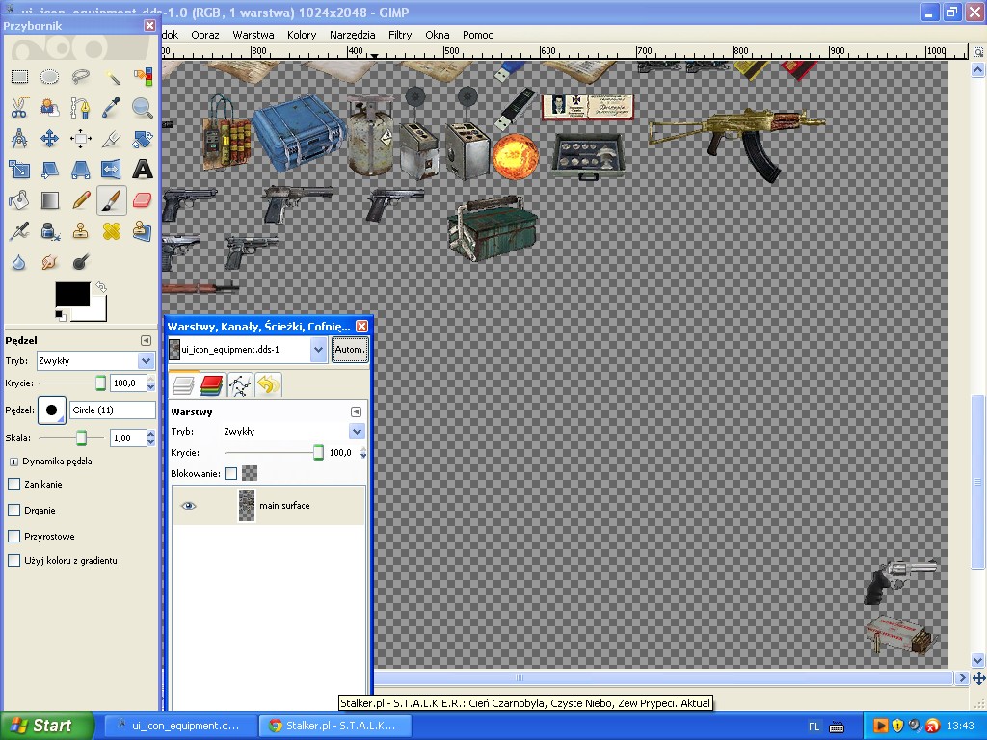
Task: Activate the Zoom magnifier tool
Action: tap(143, 108)
